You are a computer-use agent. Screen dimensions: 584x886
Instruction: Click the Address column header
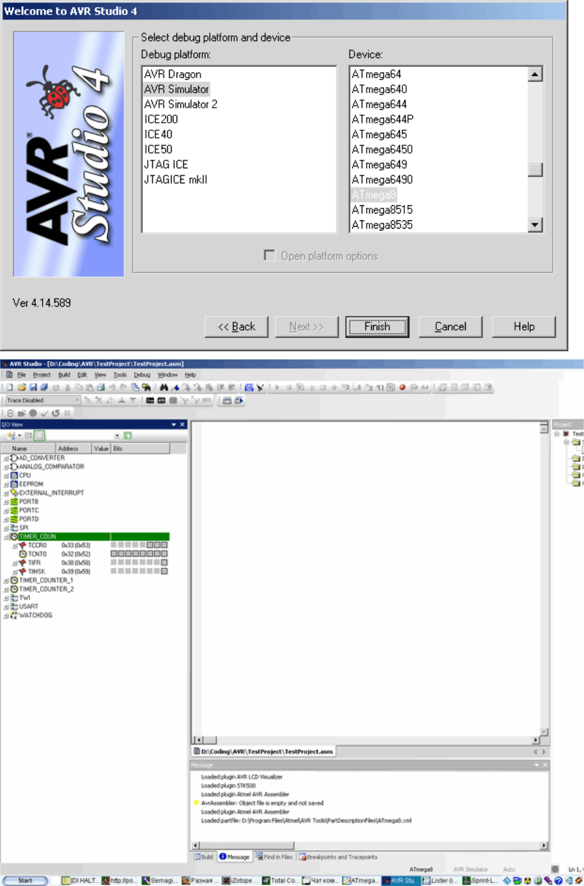73,448
